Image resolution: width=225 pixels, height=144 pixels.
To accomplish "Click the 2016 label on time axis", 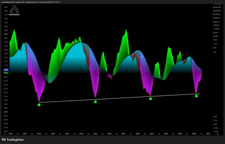I will [x=53, y=134].
